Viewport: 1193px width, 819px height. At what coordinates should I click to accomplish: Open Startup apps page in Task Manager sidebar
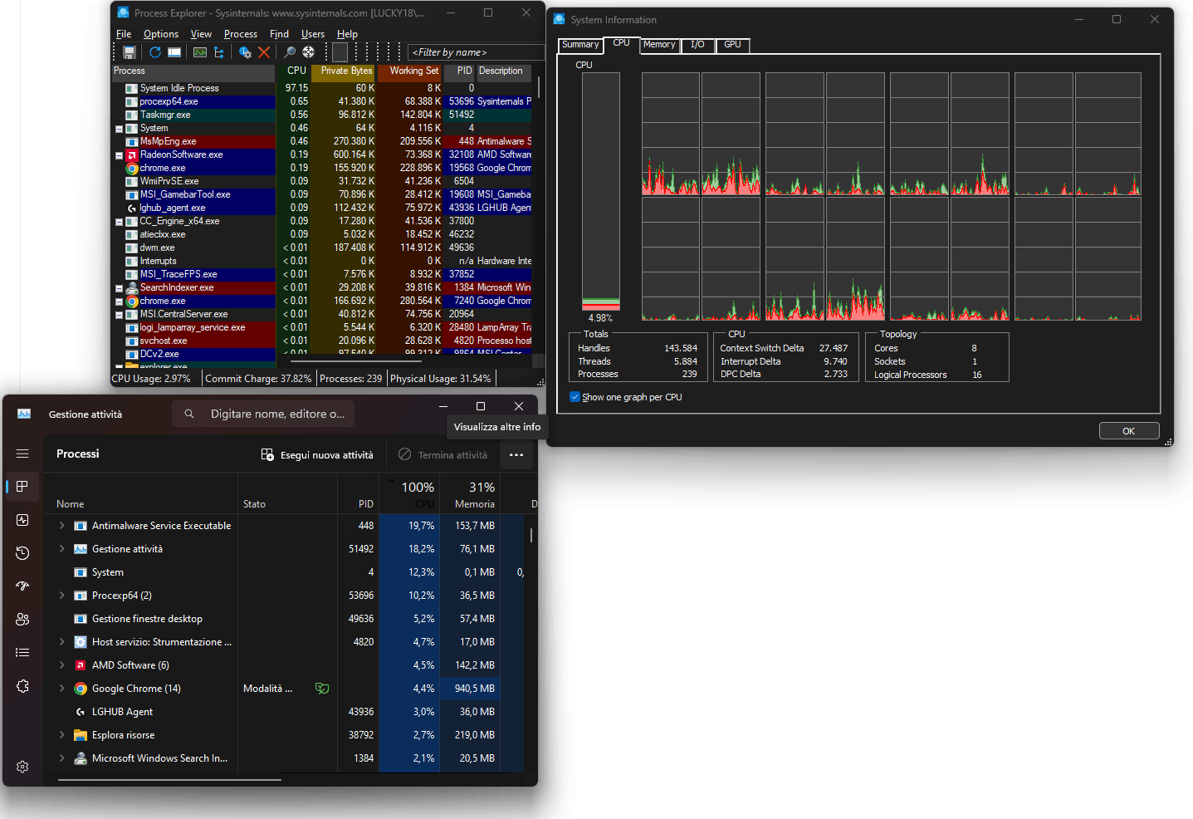point(22,586)
